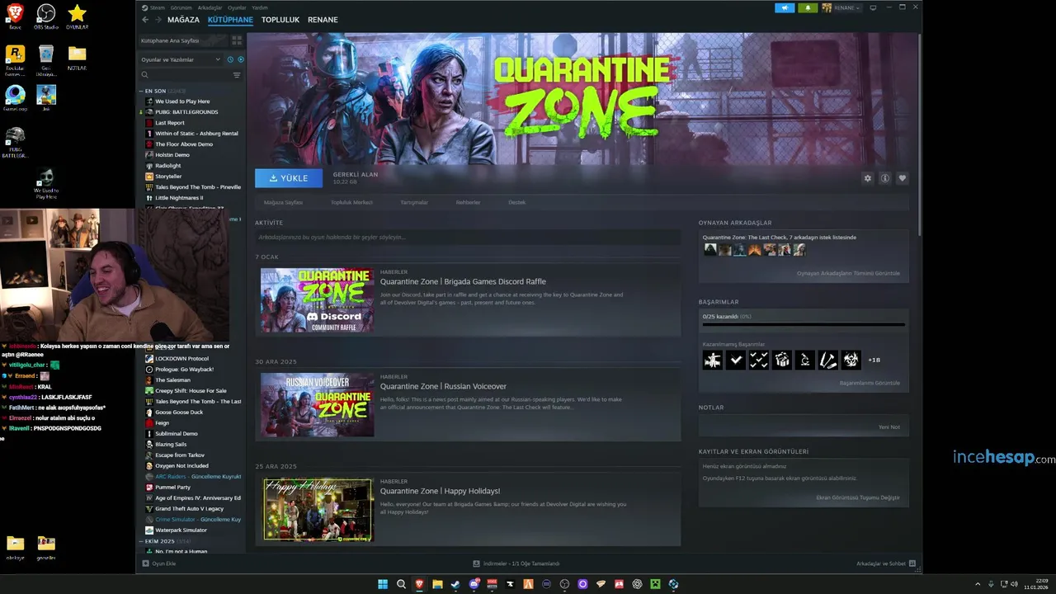Select PUBG: BATTLEGROUNDS in library list
The height and width of the screenshot is (594, 1056).
186,112
